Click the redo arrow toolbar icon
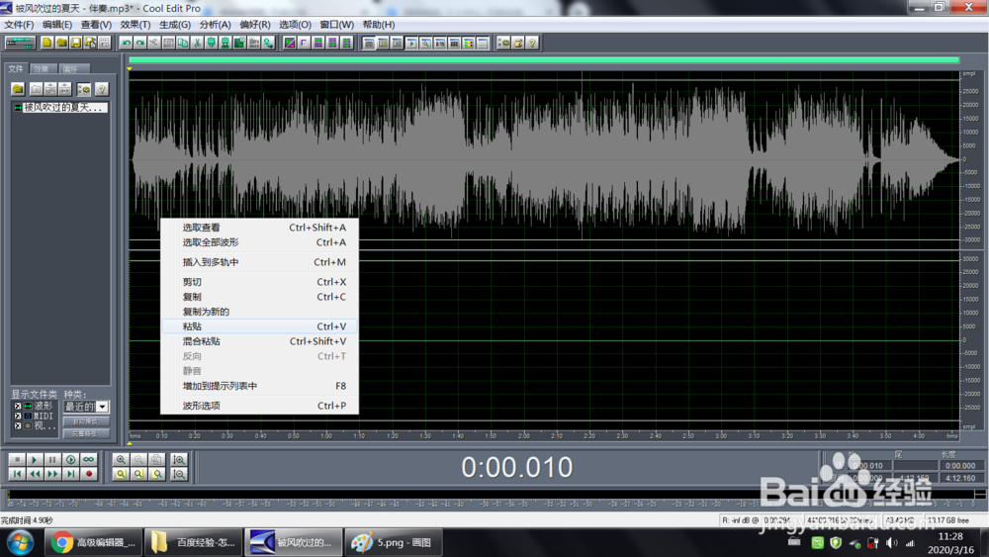Image resolution: width=989 pixels, height=557 pixels. pos(140,43)
